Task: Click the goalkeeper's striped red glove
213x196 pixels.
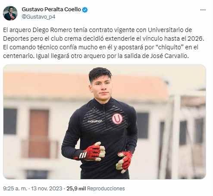Action: pyautogui.click(x=93, y=151)
